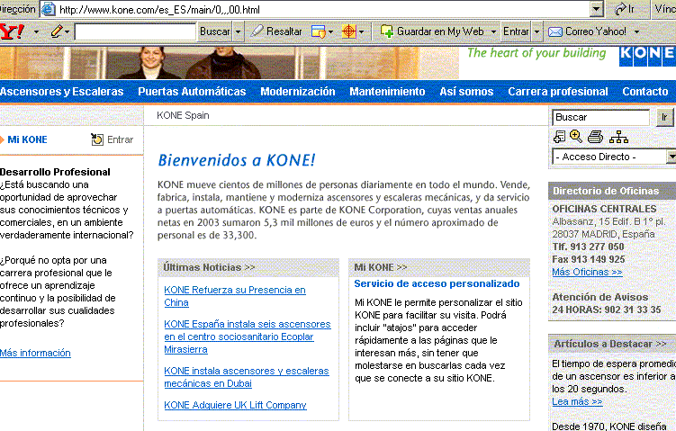Open the Correo Yahoo! dropdown arrow

pyautogui.click(x=636, y=31)
